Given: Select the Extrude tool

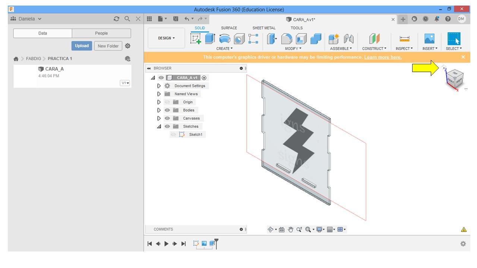Looking at the screenshot, I should point(210,39).
